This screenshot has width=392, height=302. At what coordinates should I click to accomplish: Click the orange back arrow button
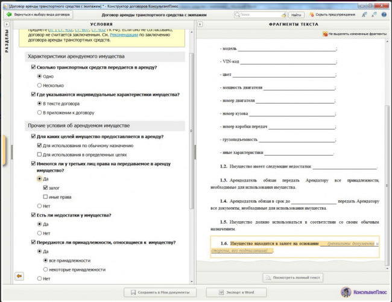pos(19,276)
